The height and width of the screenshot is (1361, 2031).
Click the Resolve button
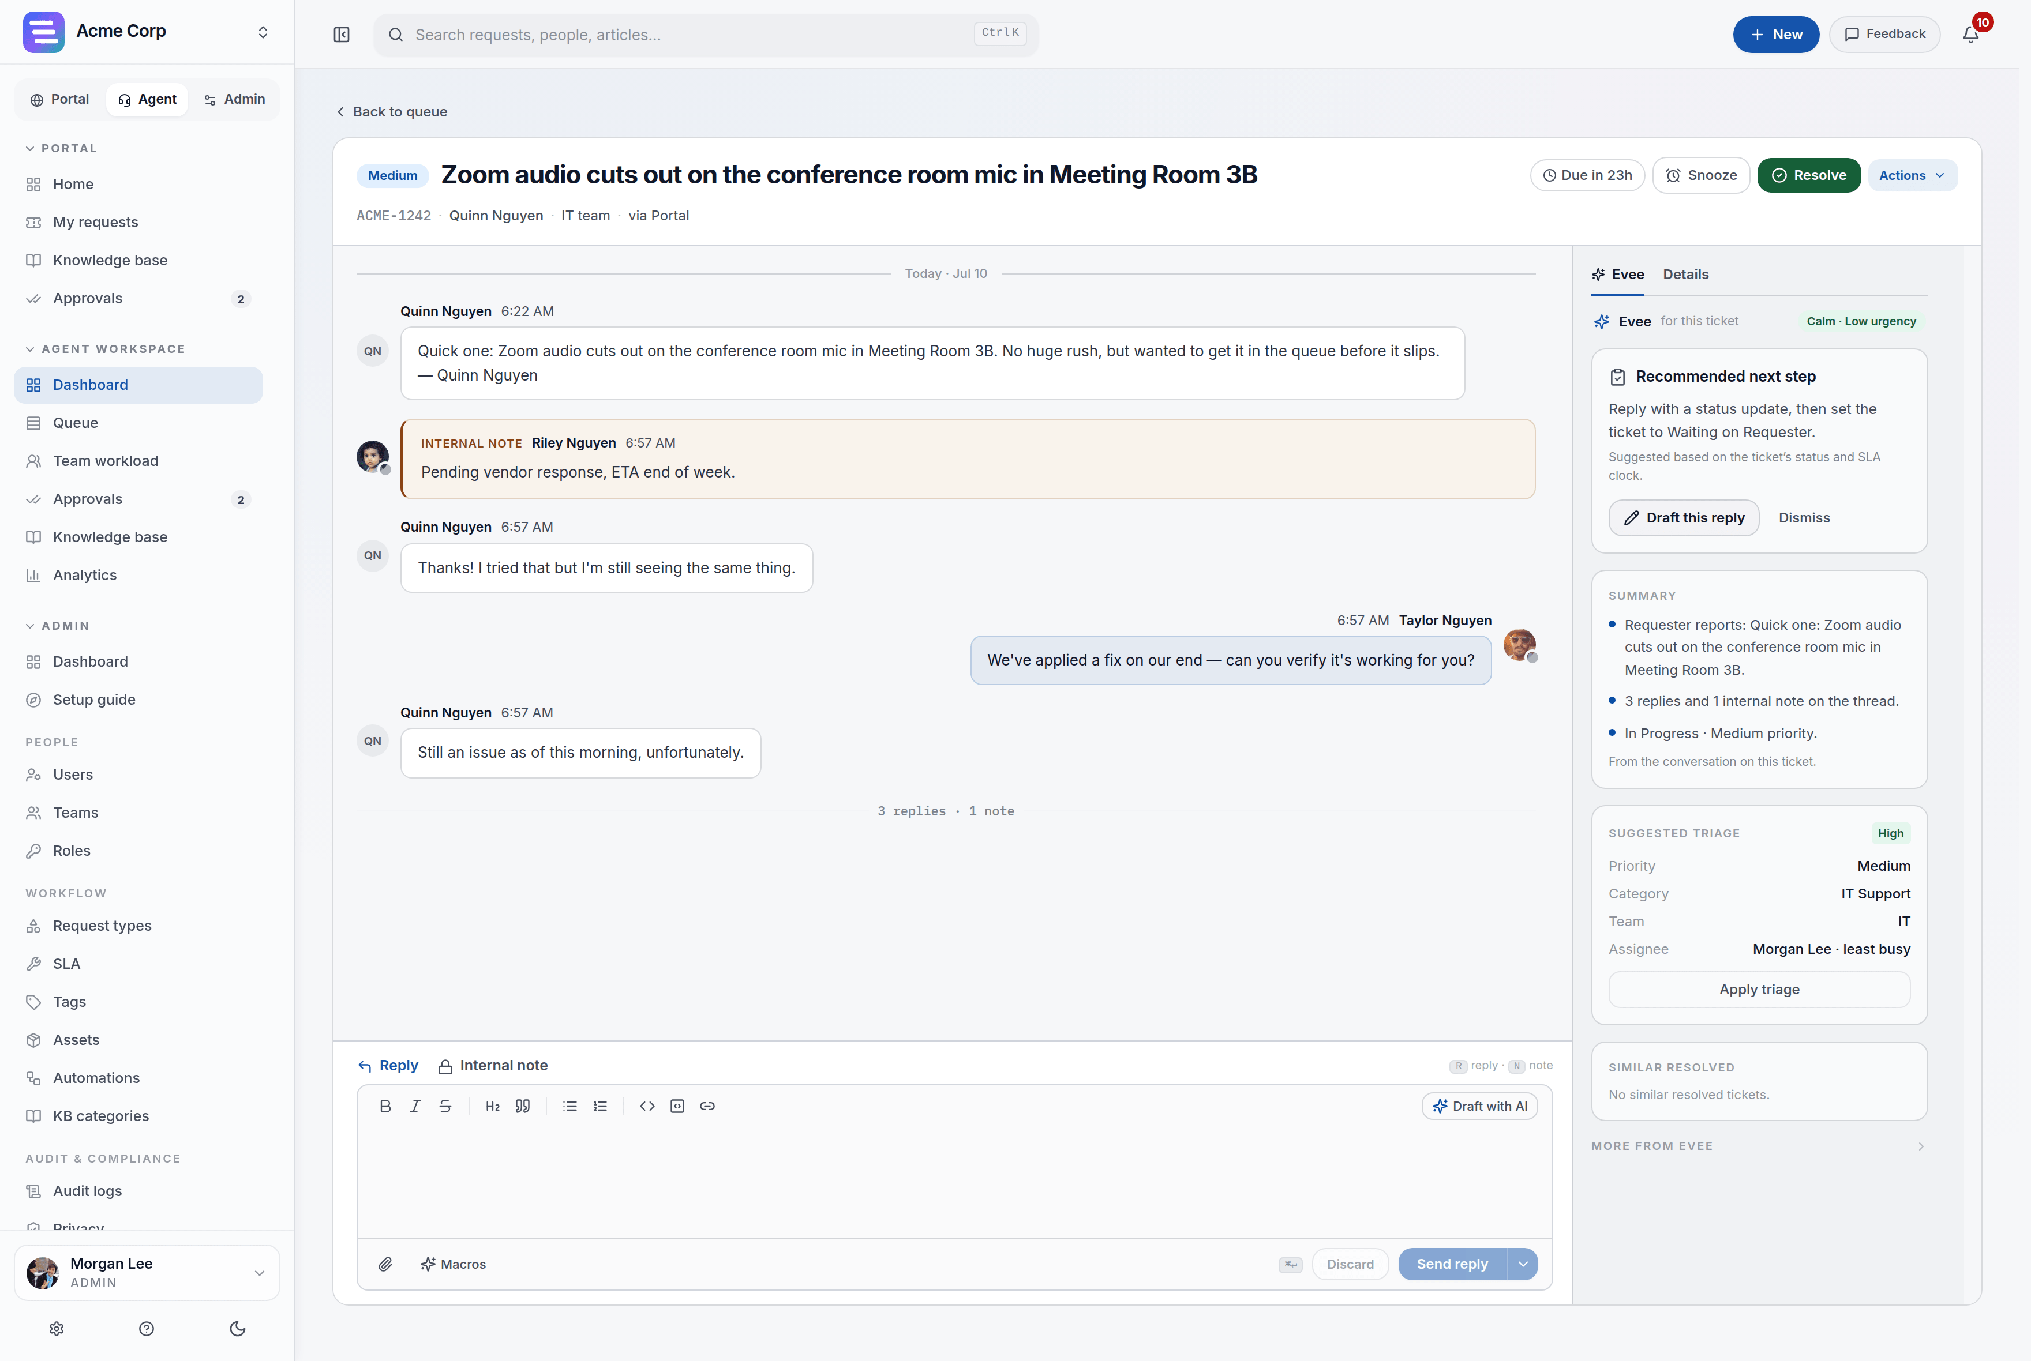(1809, 175)
